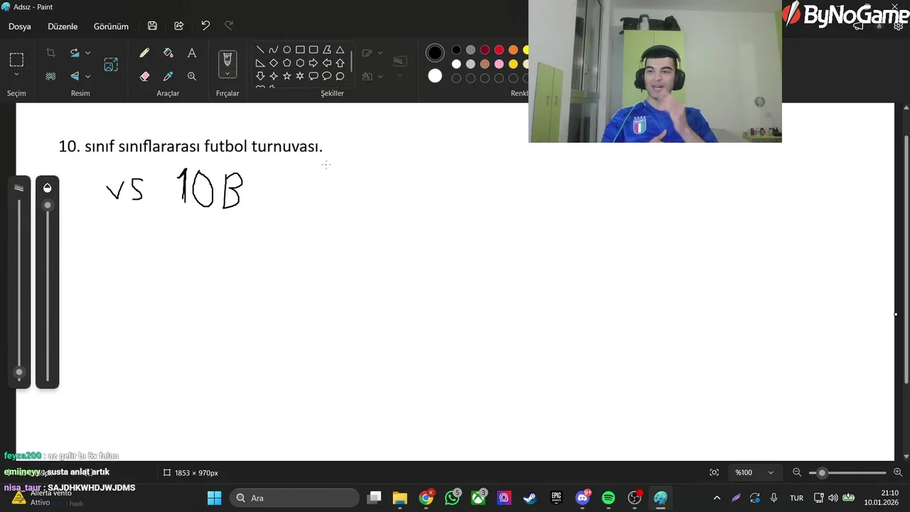
Task: Click the taskbar search box Ara
Action: point(295,498)
